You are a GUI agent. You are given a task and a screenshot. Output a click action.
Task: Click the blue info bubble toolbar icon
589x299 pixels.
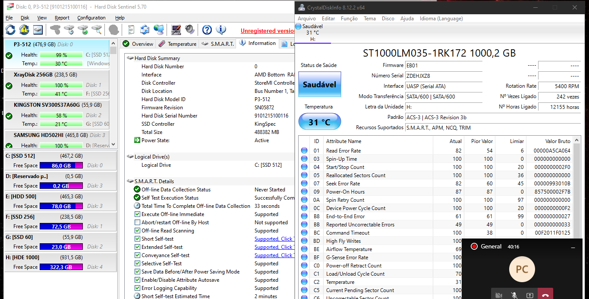pyautogui.click(x=221, y=30)
